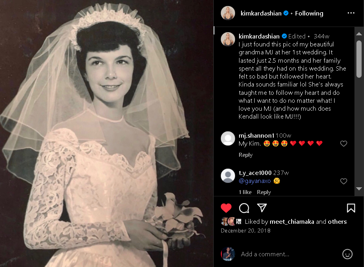Click the comments scrollbar thumb
The width and height of the screenshot is (364, 267).
[359, 59]
